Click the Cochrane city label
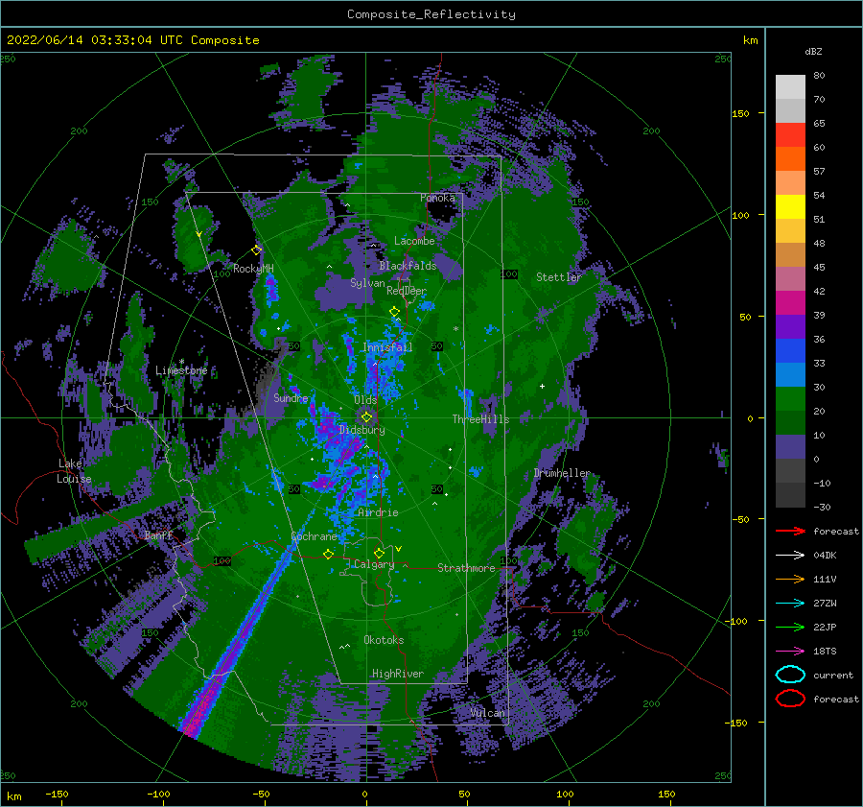Image resolution: width=863 pixels, height=807 pixels. click(x=314, y=536)
